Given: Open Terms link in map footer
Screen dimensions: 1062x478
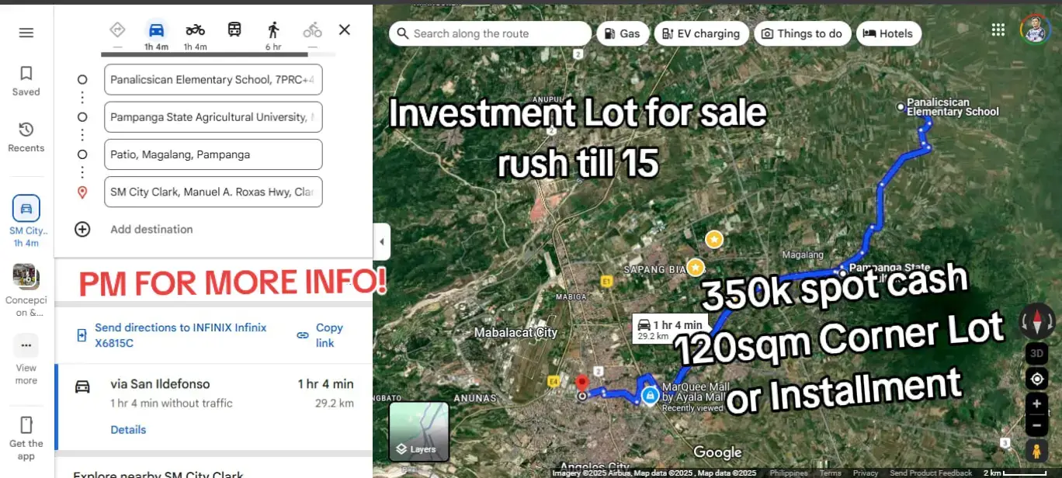Looking at the screenshot, I should [830, 473].
